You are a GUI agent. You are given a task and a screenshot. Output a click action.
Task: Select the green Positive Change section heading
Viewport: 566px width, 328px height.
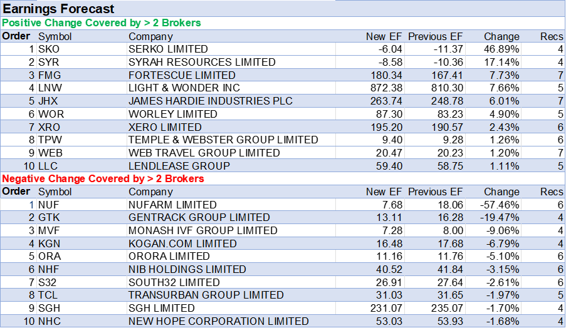pos(102,23)
